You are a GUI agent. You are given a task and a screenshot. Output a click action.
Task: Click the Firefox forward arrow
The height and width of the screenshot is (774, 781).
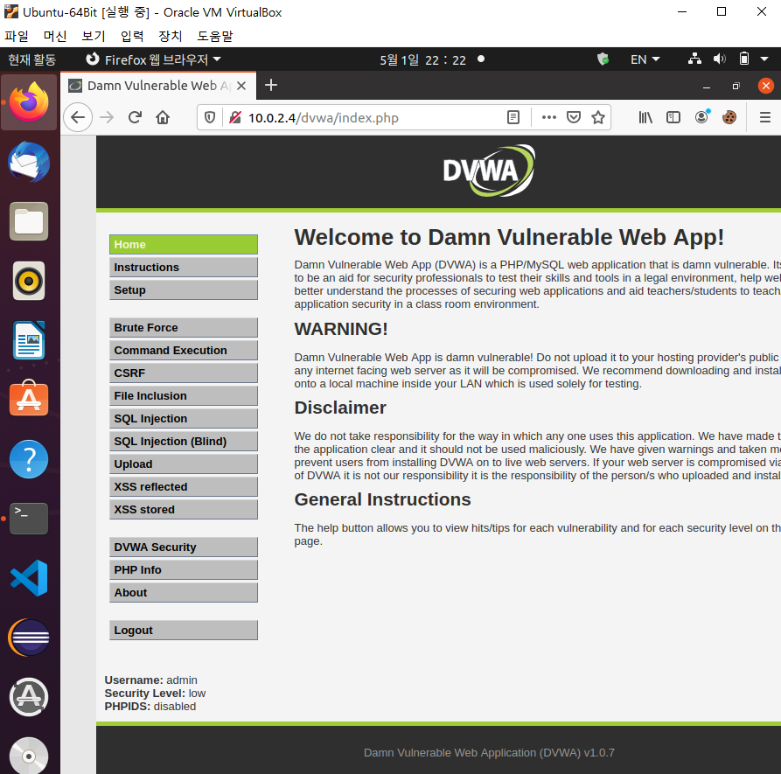(x=107, y=117)
